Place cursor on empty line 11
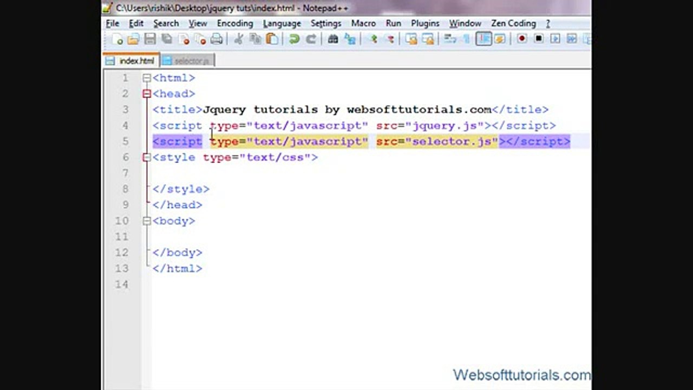693x390 pixels. (371, 237)
